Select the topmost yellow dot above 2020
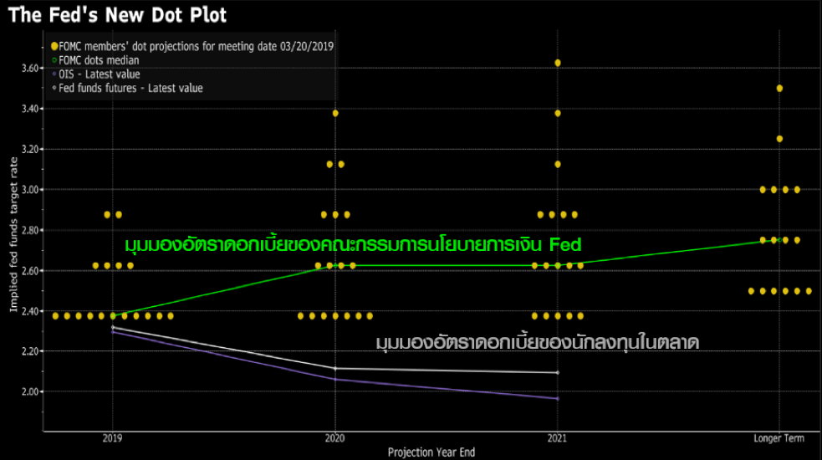 [335, 113]
